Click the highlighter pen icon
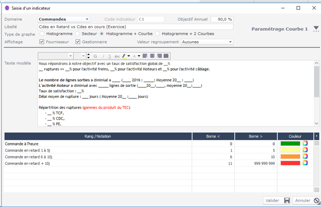This screenshot has height=207, width=321. click(124, 56)
